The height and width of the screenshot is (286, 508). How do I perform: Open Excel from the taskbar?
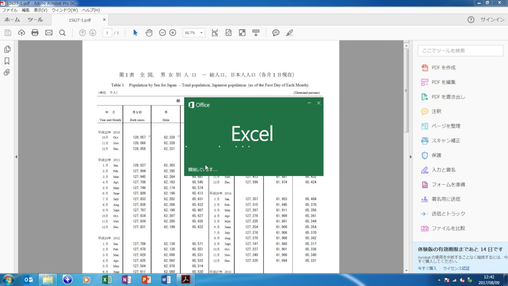point(107,280)
